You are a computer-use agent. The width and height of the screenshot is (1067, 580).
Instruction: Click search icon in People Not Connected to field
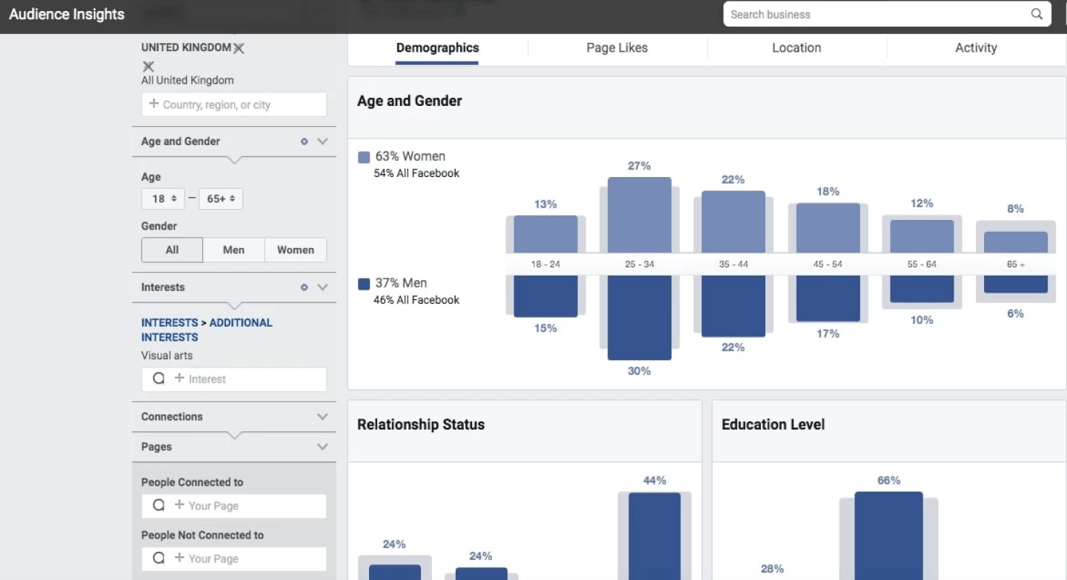click(x=159, y=559)
